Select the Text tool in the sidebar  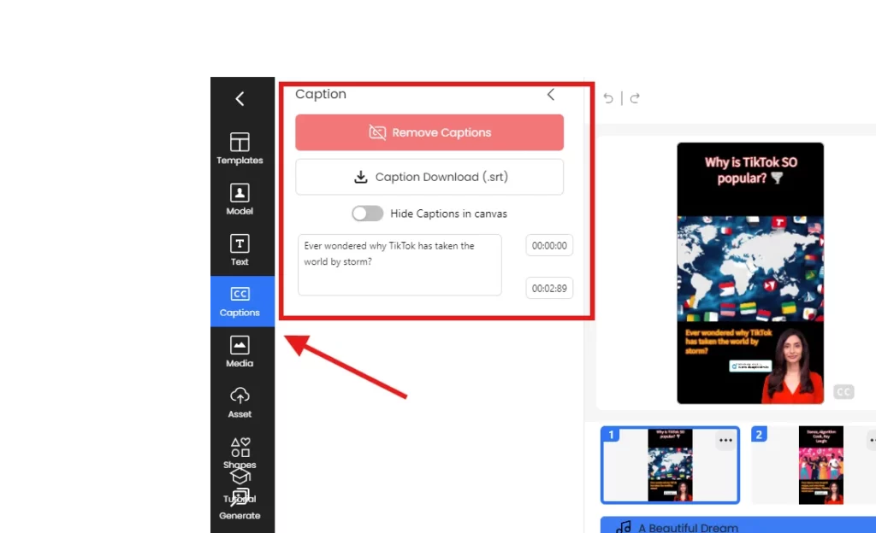click(240, 249)
